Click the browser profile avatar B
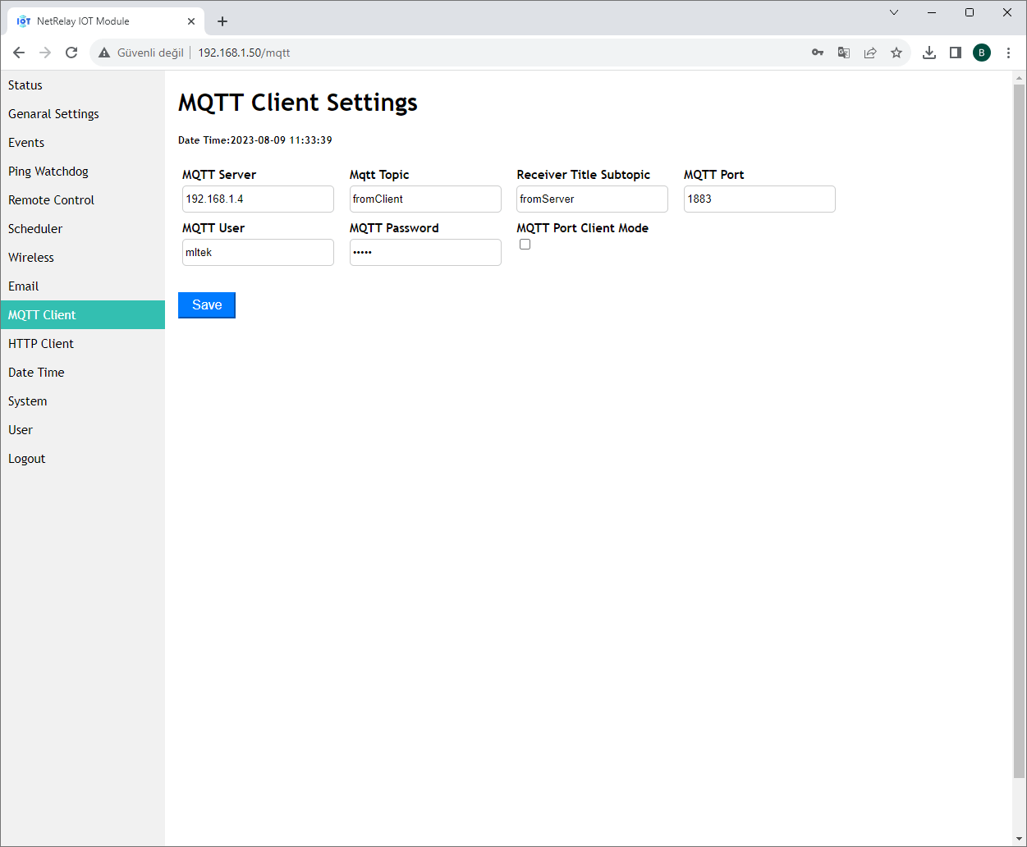Image resolution: width=1027 pixels, height=847 pixels. point(981,52)
